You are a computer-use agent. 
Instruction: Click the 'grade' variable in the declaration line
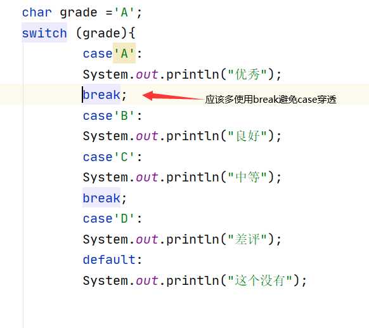point(79,13)
